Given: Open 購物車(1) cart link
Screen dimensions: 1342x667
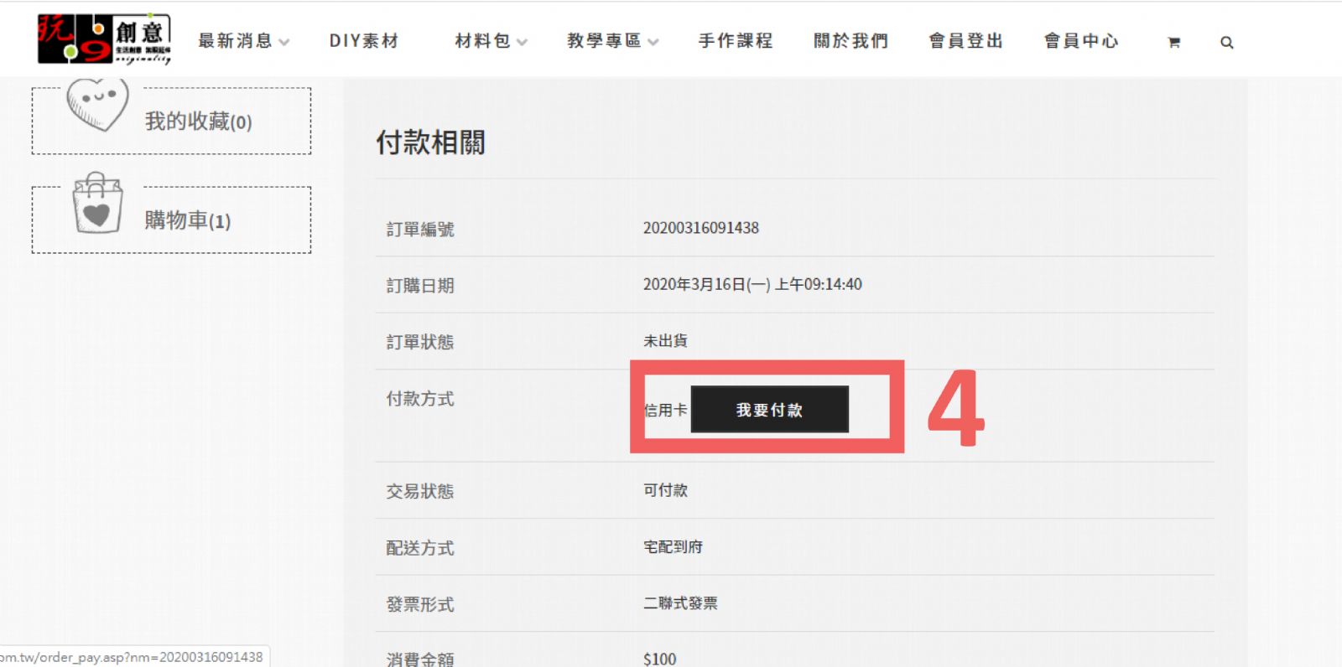Looking at the screenshot, I should pyautogui.click(x=188, y=220).
